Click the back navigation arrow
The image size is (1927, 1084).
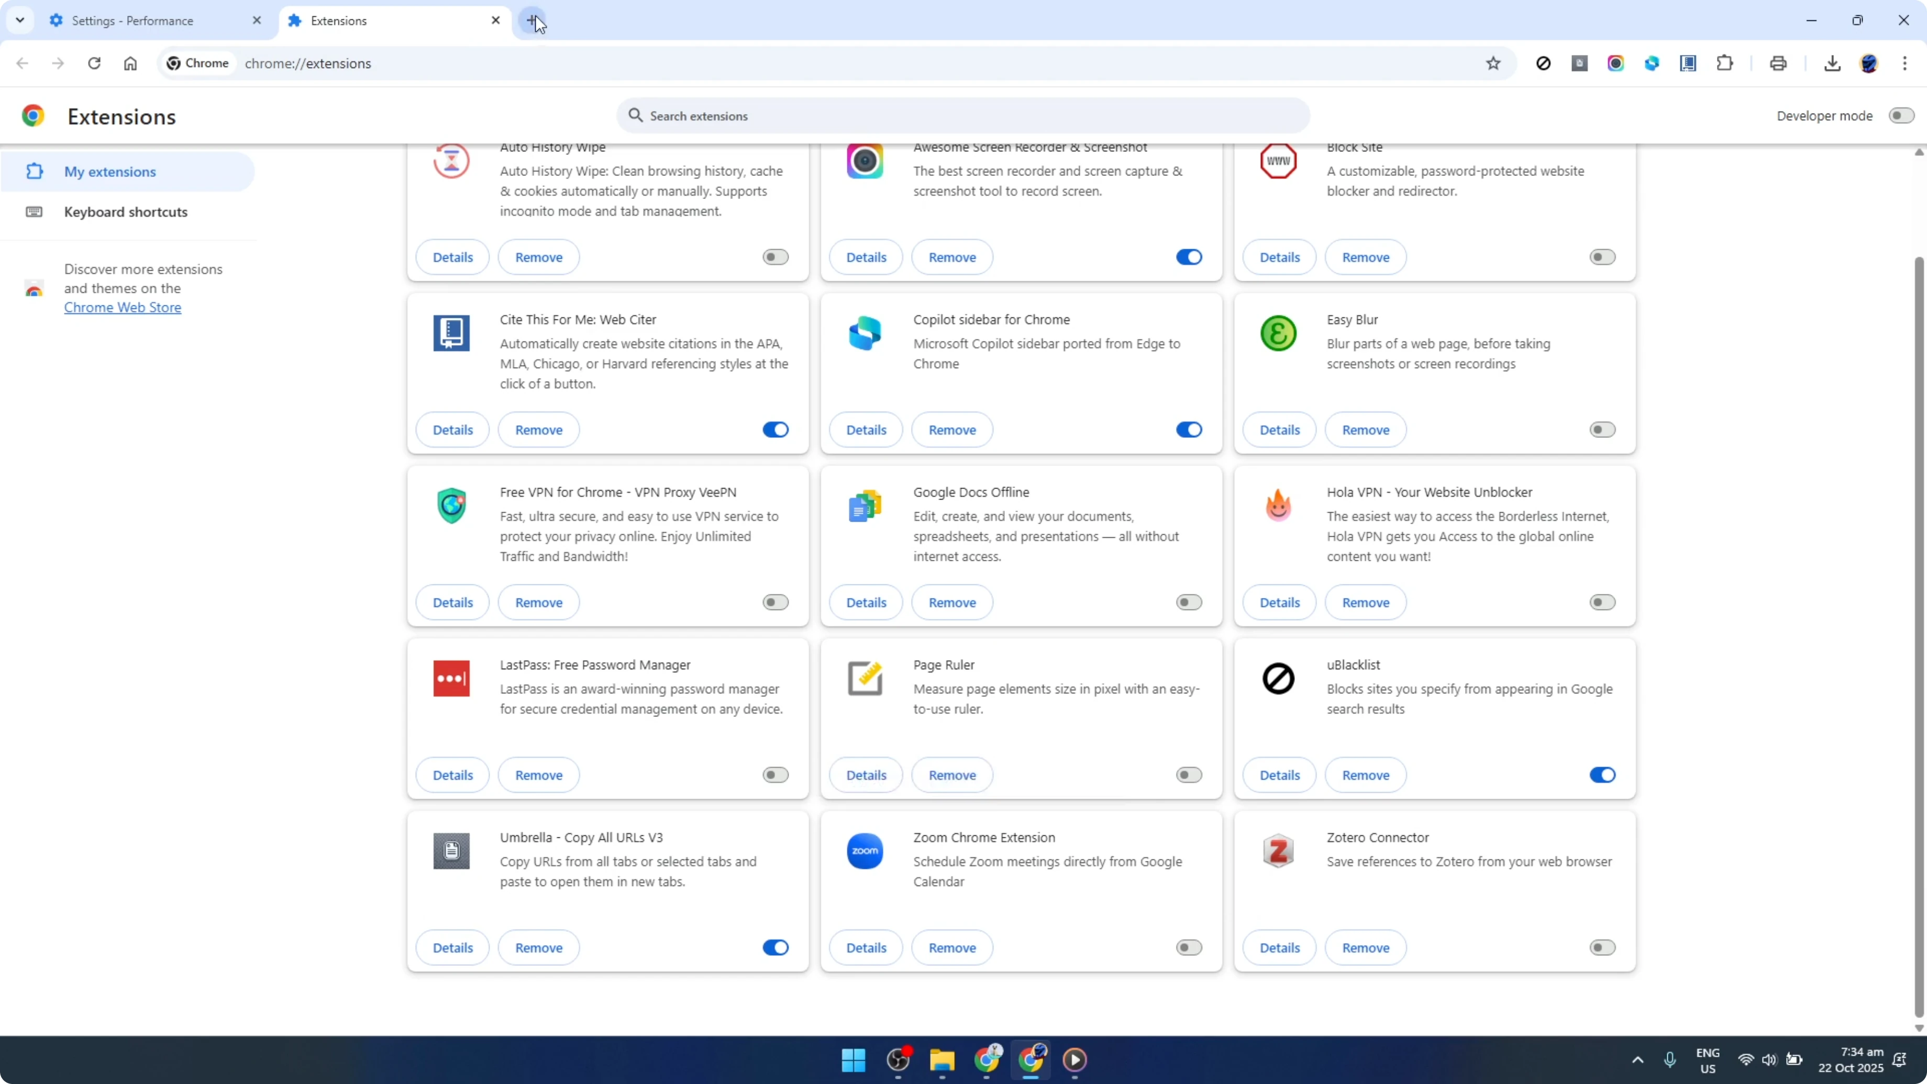(x=23, y=63)
